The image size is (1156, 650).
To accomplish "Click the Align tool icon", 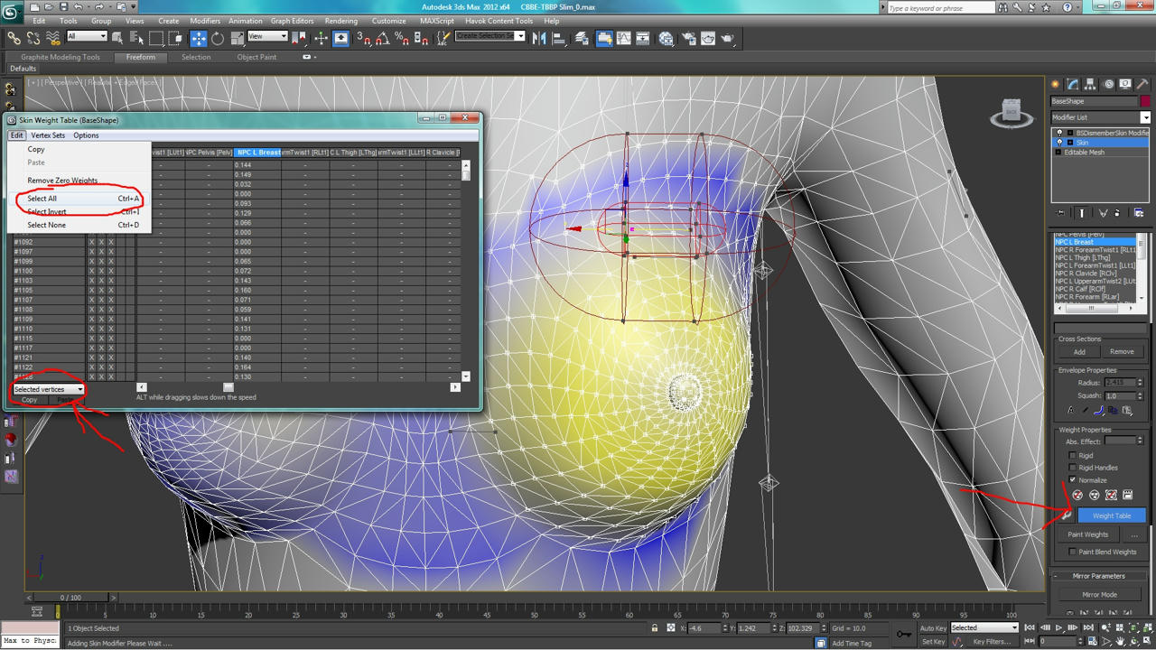I will 560,38.
